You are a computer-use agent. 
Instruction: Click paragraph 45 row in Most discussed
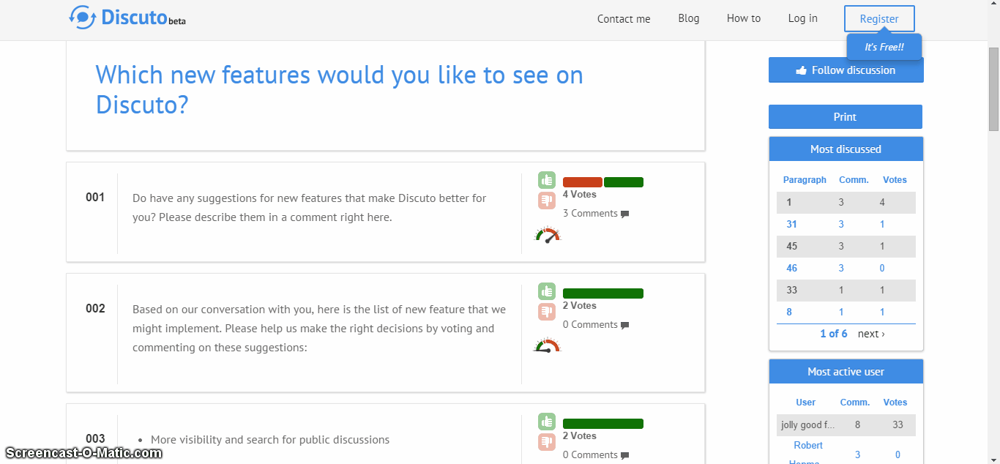coord(846,247)
